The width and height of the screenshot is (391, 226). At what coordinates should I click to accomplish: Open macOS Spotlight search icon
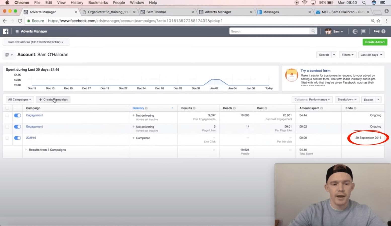[364, 3]
